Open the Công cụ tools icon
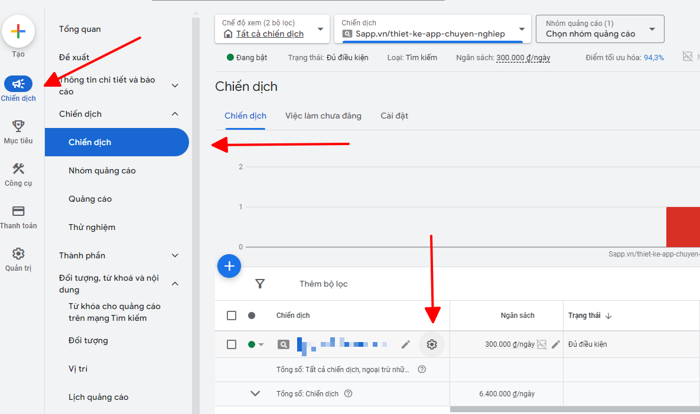The image size is (700, 414). 18,169
